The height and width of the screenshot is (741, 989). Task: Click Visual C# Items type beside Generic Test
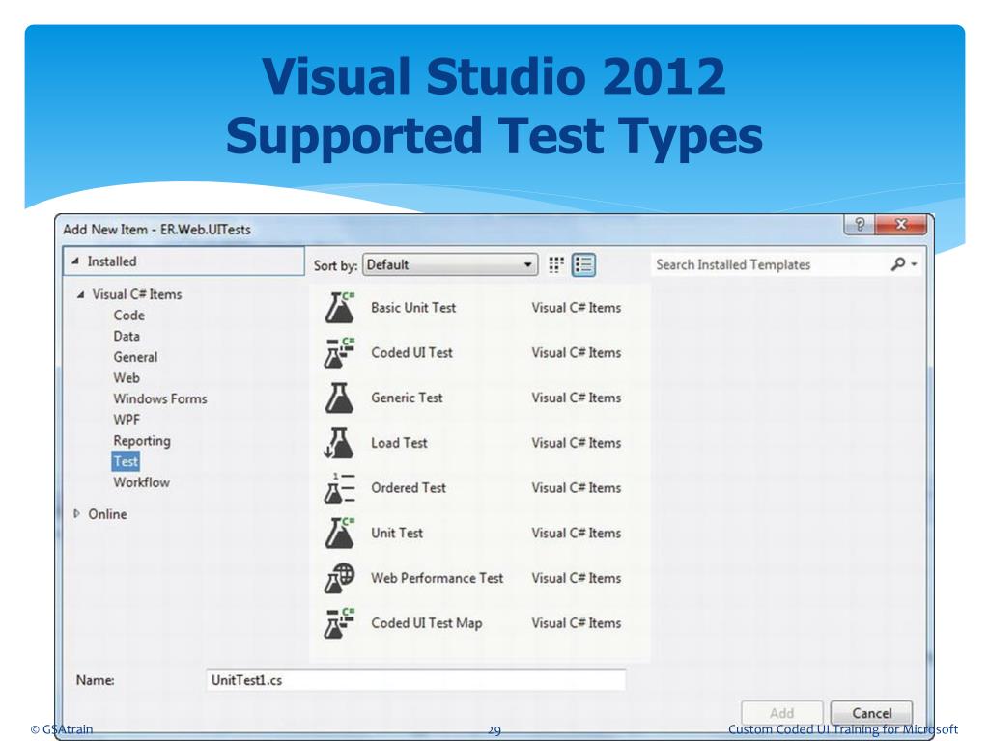click(x=577, y=398)
